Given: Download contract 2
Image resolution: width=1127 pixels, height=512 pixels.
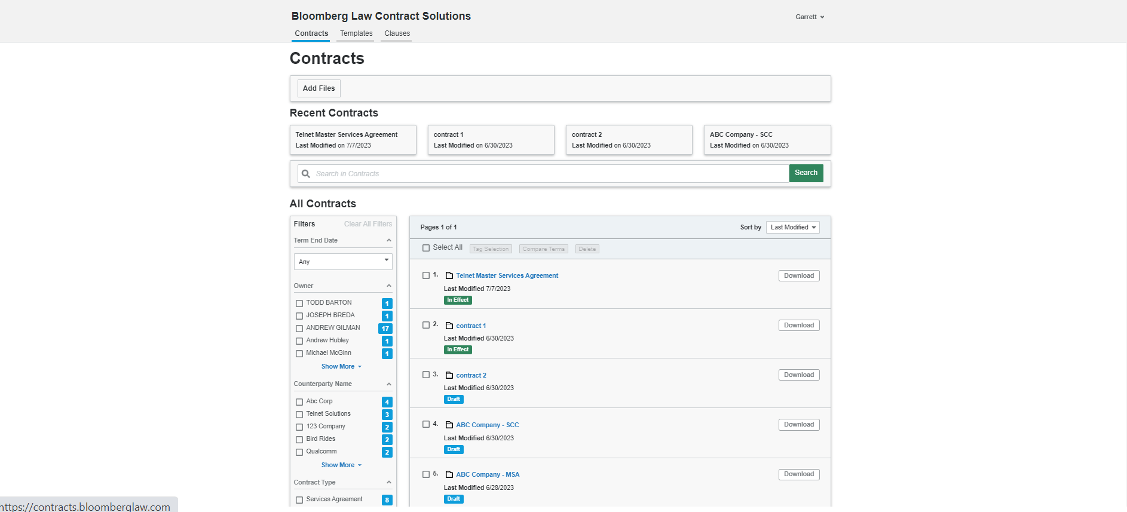Looking at the screenshot, I should 799,375.
